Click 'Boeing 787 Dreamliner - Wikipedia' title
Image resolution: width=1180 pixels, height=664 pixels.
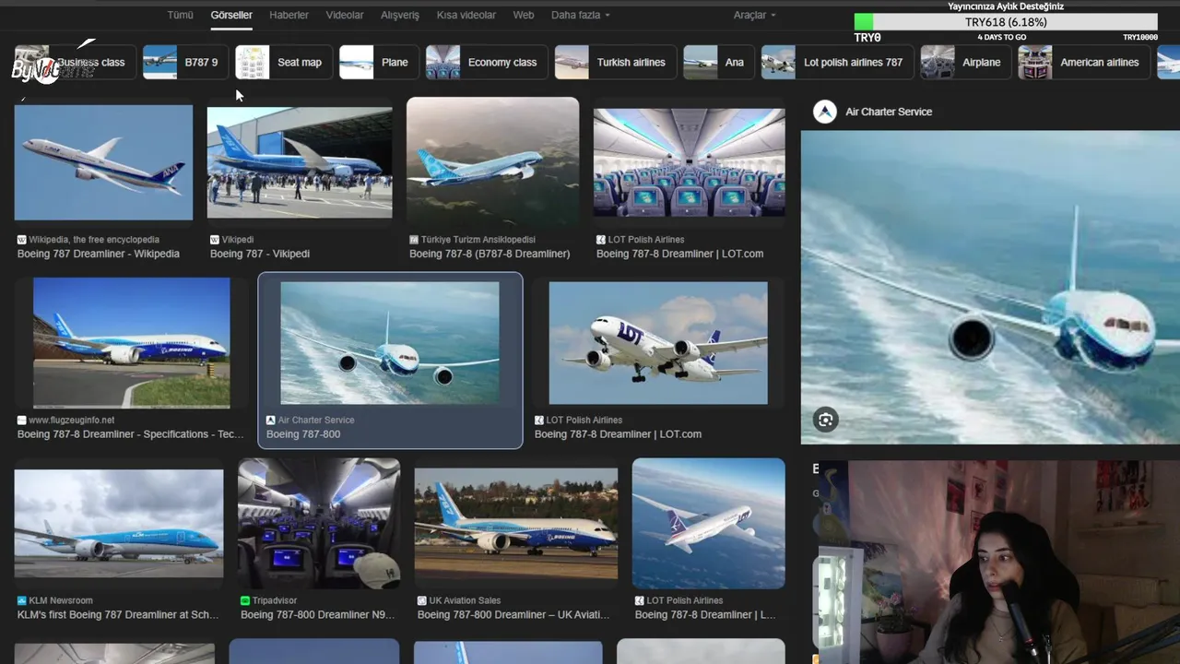99,254
